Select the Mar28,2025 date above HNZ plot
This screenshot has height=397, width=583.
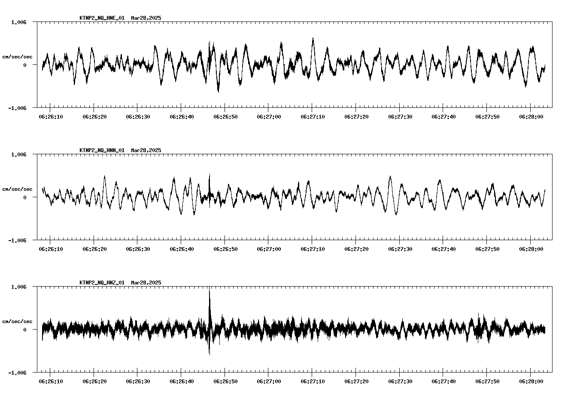tap(146, 283)
